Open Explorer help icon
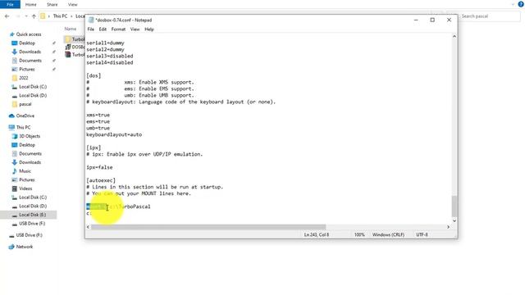 pyautogui.click(x=521, y=4)
